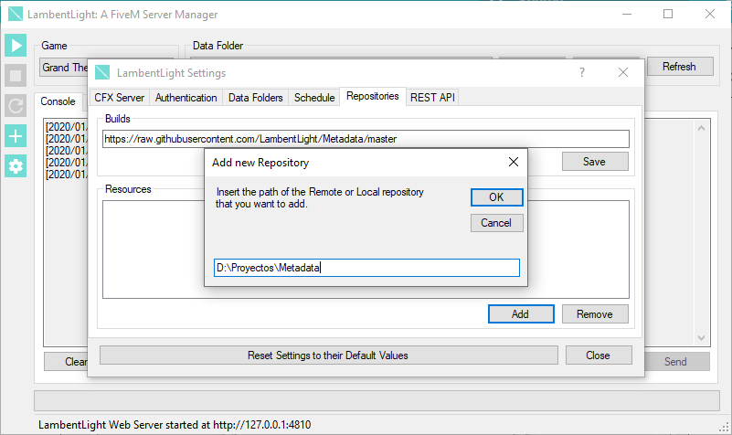Click the console scrollbar up arrow
Viewport: 732px width, 435px height.
701,127
